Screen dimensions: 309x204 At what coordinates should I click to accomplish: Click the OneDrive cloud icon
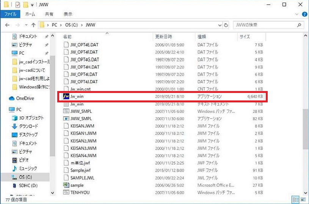12,98
